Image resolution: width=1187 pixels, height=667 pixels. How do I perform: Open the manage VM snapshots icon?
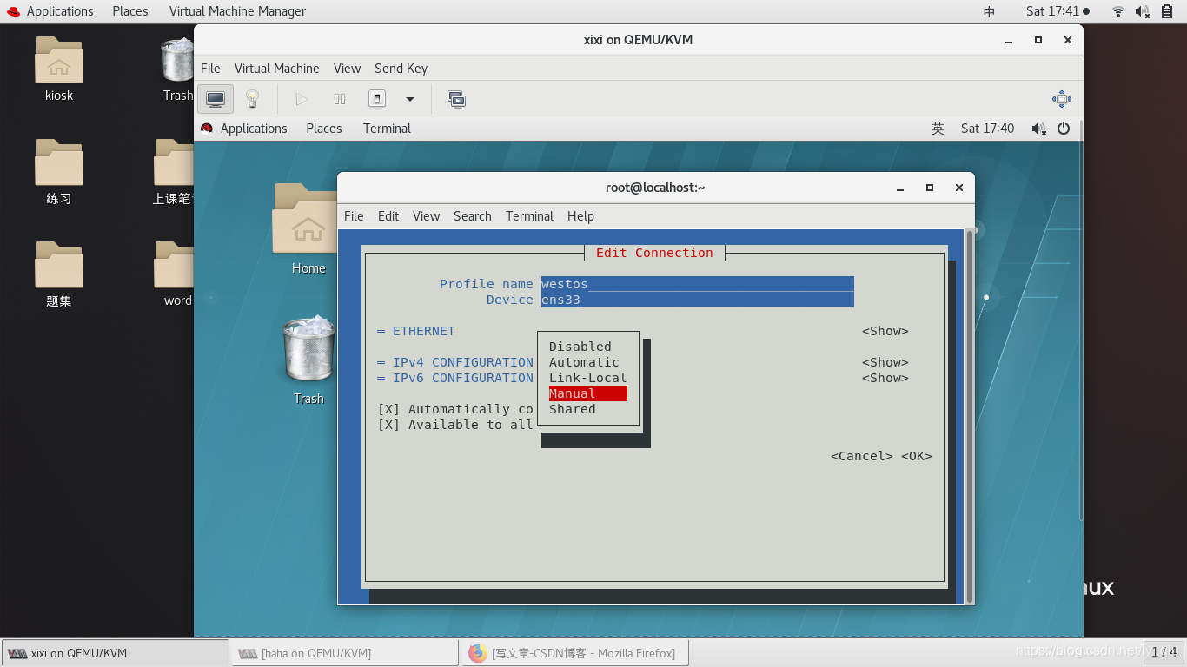(456, 99)
